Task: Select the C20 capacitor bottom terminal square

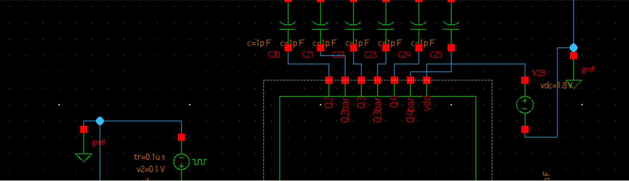Action: pos(288,48)
